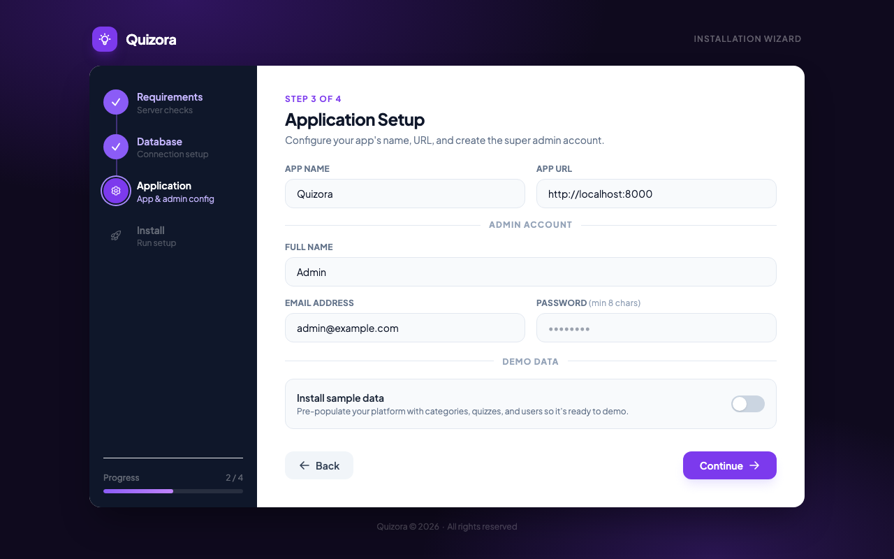Click the Application Setup heading
Screen dimensions: 894x559
pyautogui.click(x=355, y=119)
